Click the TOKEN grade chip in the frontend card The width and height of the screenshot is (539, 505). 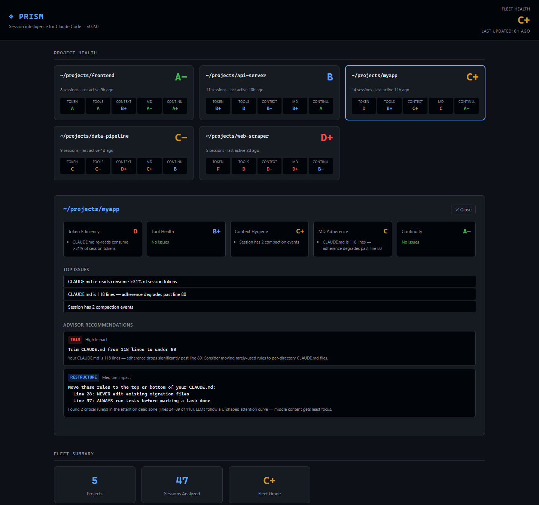72,105
